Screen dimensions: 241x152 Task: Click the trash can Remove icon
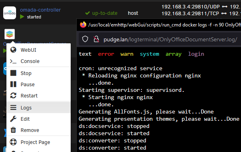pyautogui.click(x=13, y=130)
